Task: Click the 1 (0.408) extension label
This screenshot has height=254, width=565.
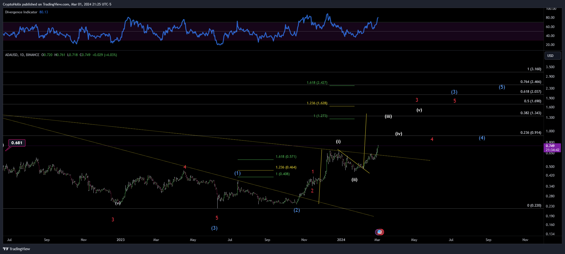Action: pyautogui.click(x=283, y=174)
